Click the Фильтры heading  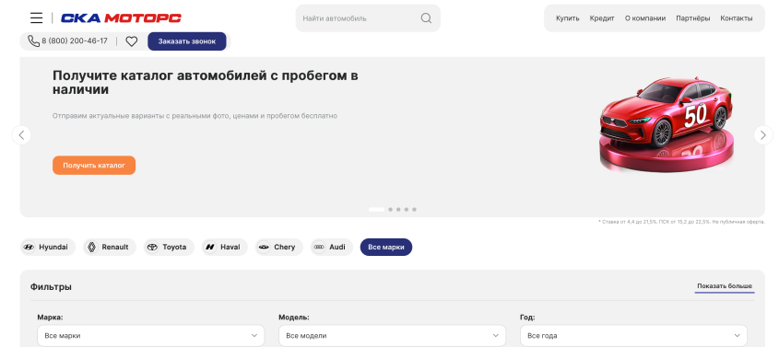coord(51,286)
